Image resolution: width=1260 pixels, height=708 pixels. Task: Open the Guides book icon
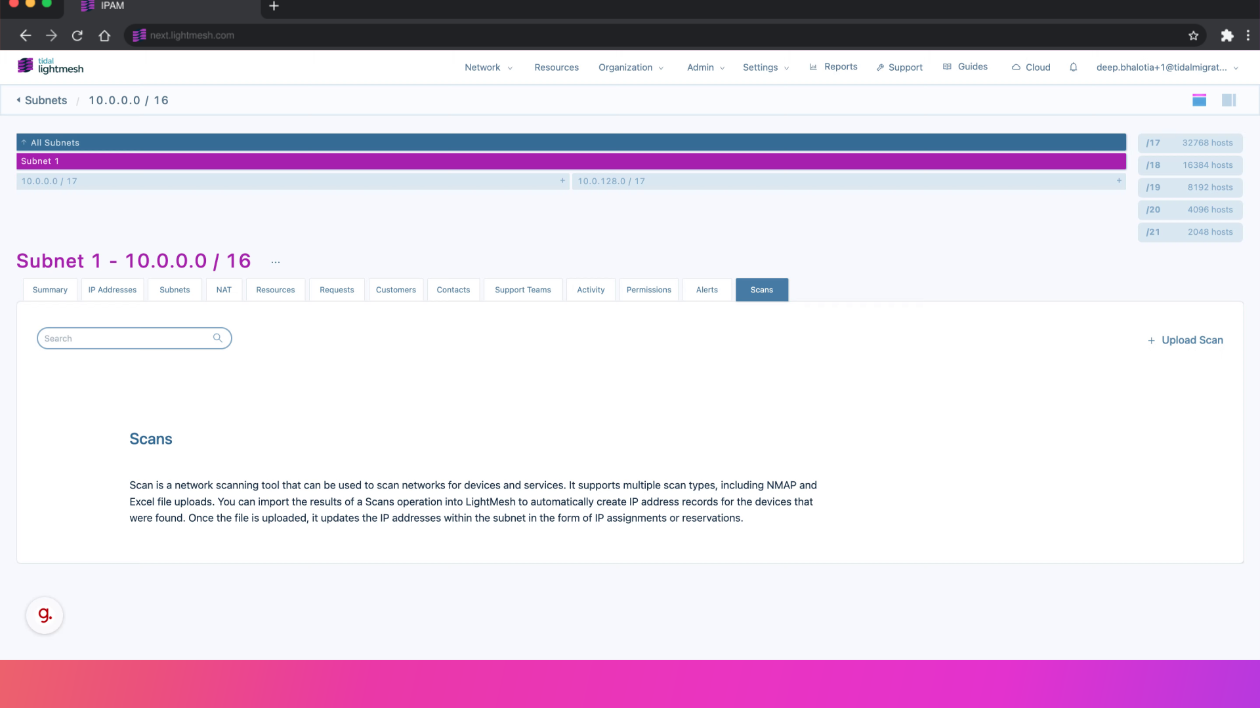tap(946, 66)
